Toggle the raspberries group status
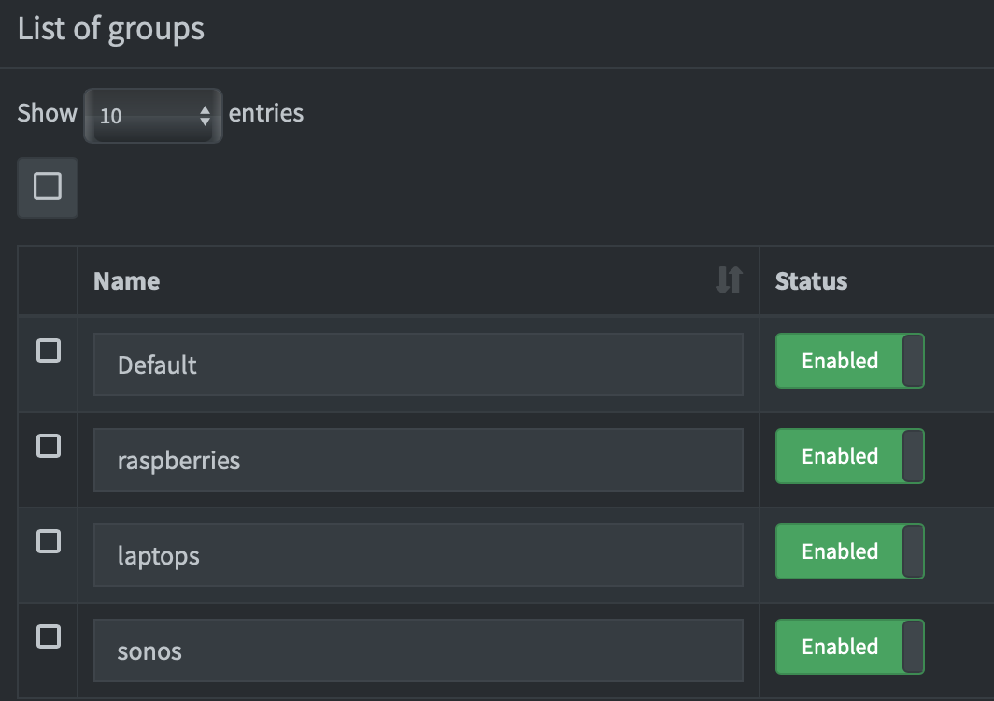This screenshot has height=701, width=994. (848, 456)
